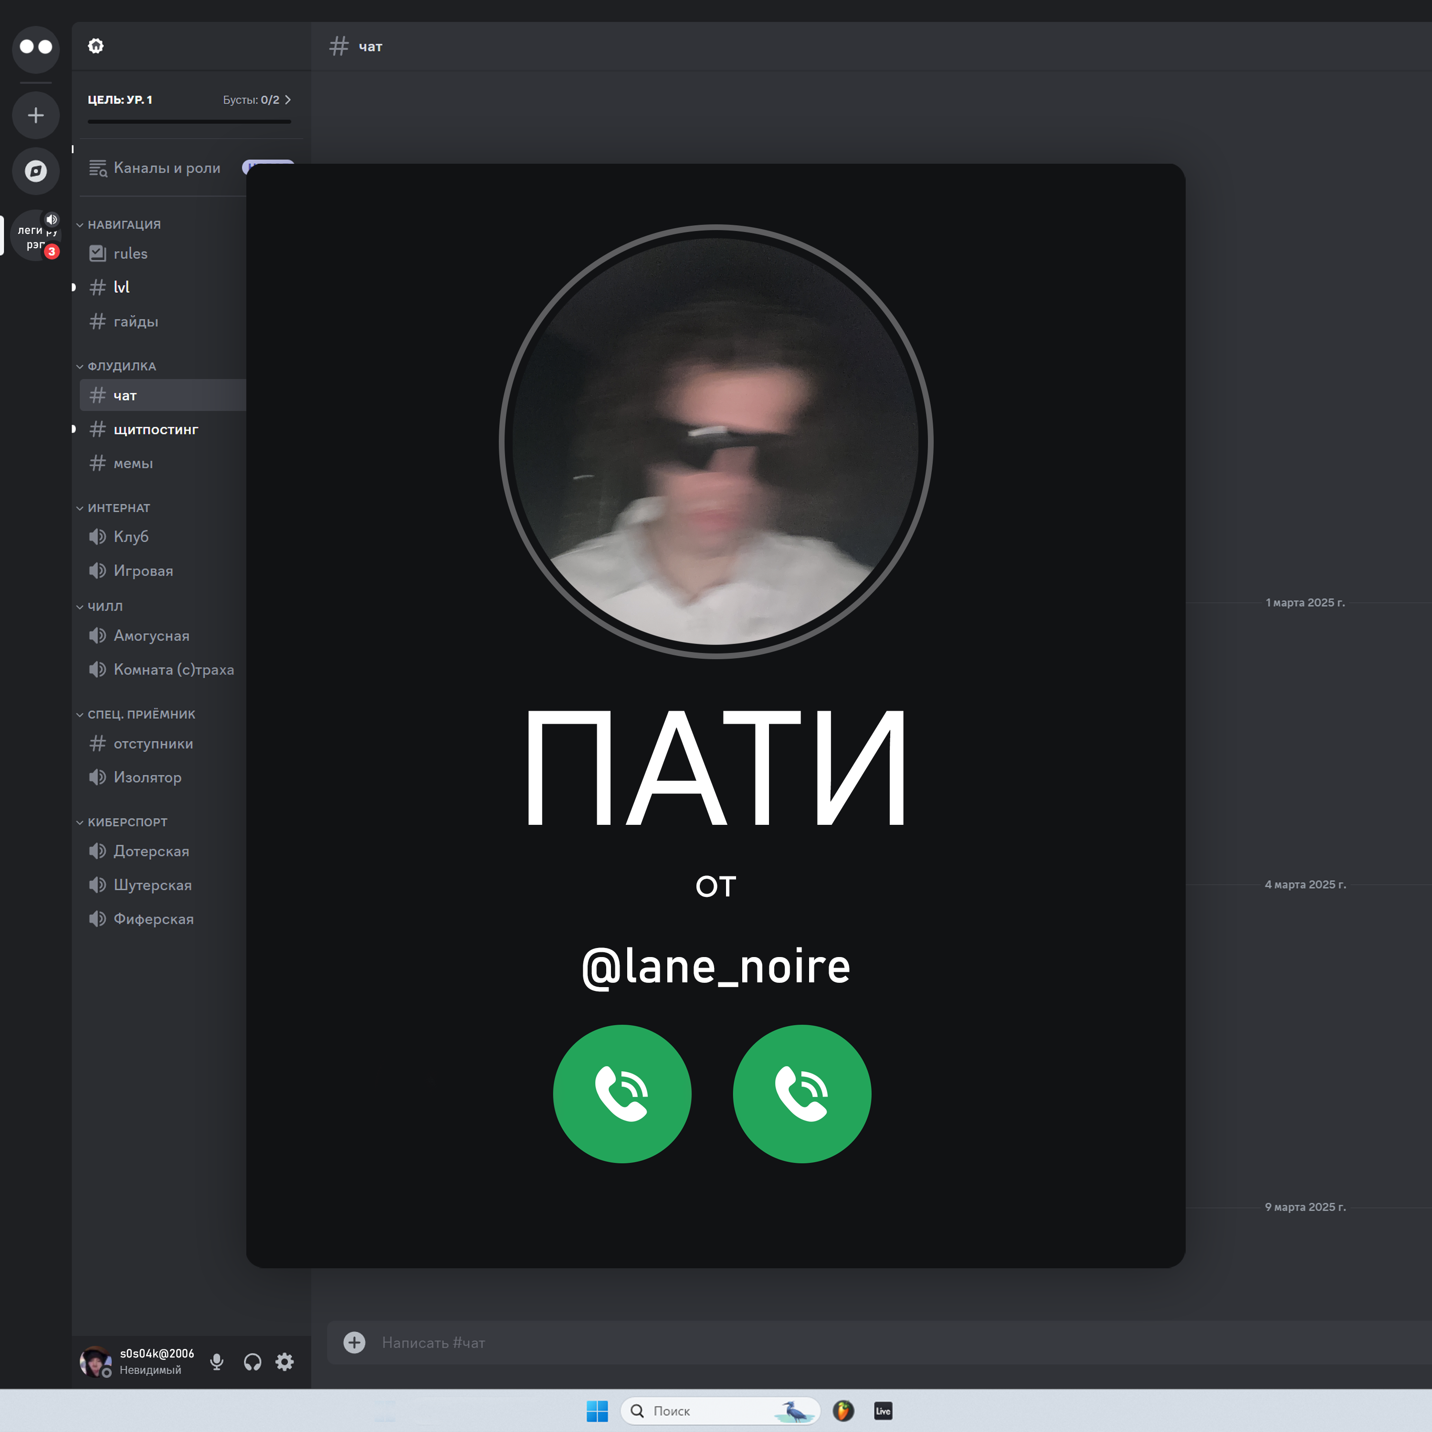1432x1432 pixels.
Task: Open the щитпостинг channel
Action: tap(156, 429)
